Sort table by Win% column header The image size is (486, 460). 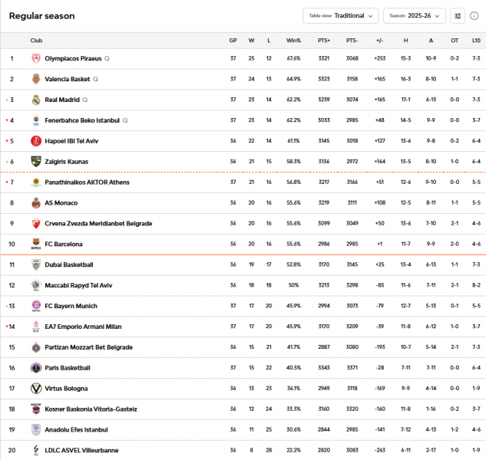pos(293,41)
